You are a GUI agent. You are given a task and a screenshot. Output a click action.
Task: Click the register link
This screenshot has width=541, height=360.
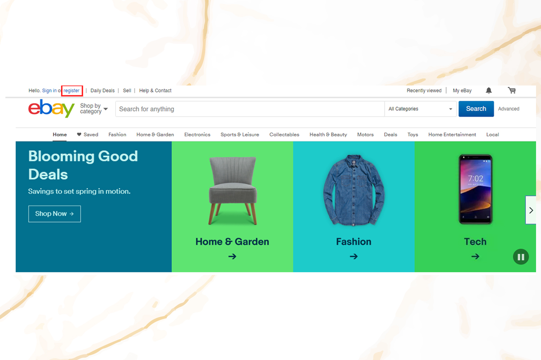tap(72, 90)
